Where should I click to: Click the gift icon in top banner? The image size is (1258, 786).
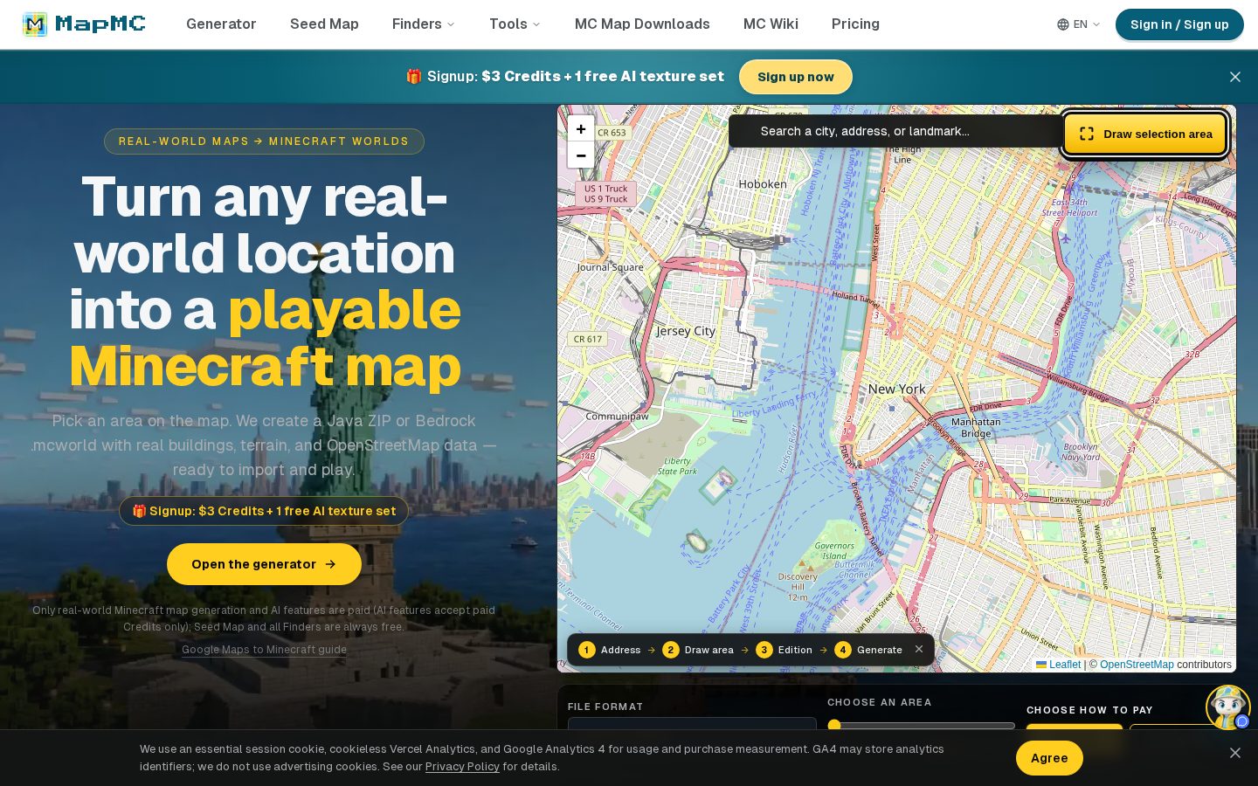[414, 76]
